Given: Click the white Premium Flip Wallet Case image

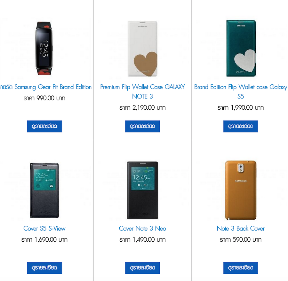Looking at the screenshot, I should [142, 49].
